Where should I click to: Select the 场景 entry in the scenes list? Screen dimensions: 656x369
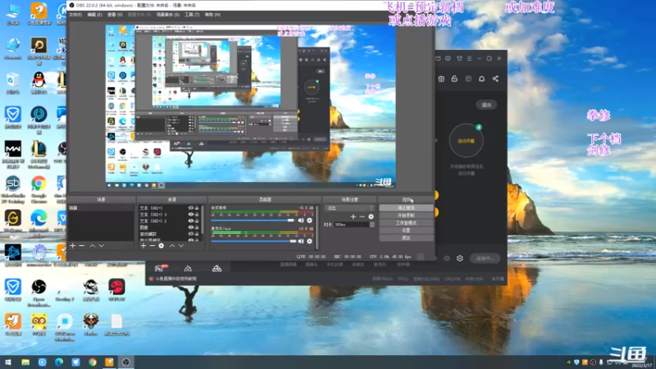coord(101,208)
